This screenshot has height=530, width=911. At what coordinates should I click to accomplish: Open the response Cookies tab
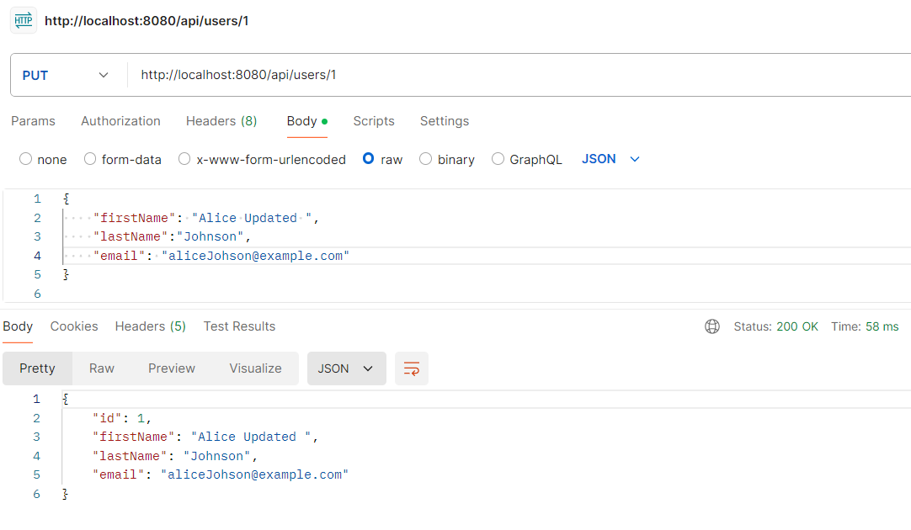coord(74,326)
